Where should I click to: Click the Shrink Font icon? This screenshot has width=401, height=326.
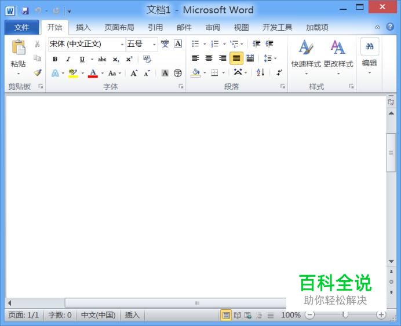coord(147,74)
